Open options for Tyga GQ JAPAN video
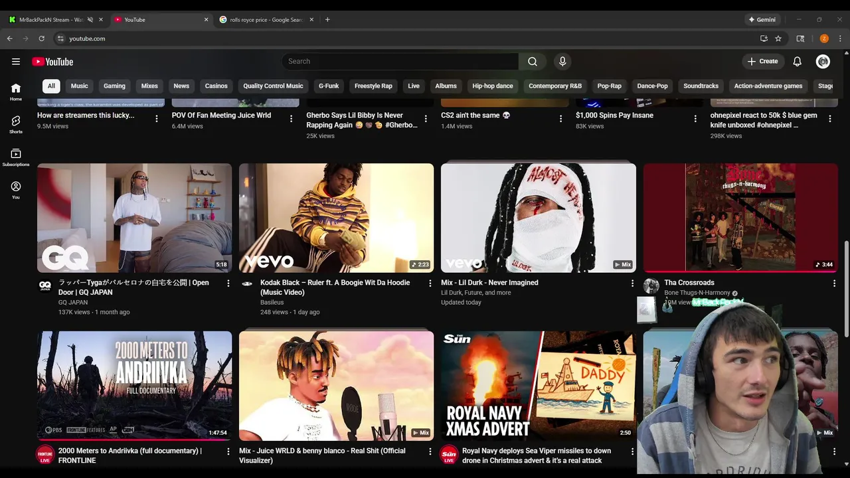 tap(228, 283)
